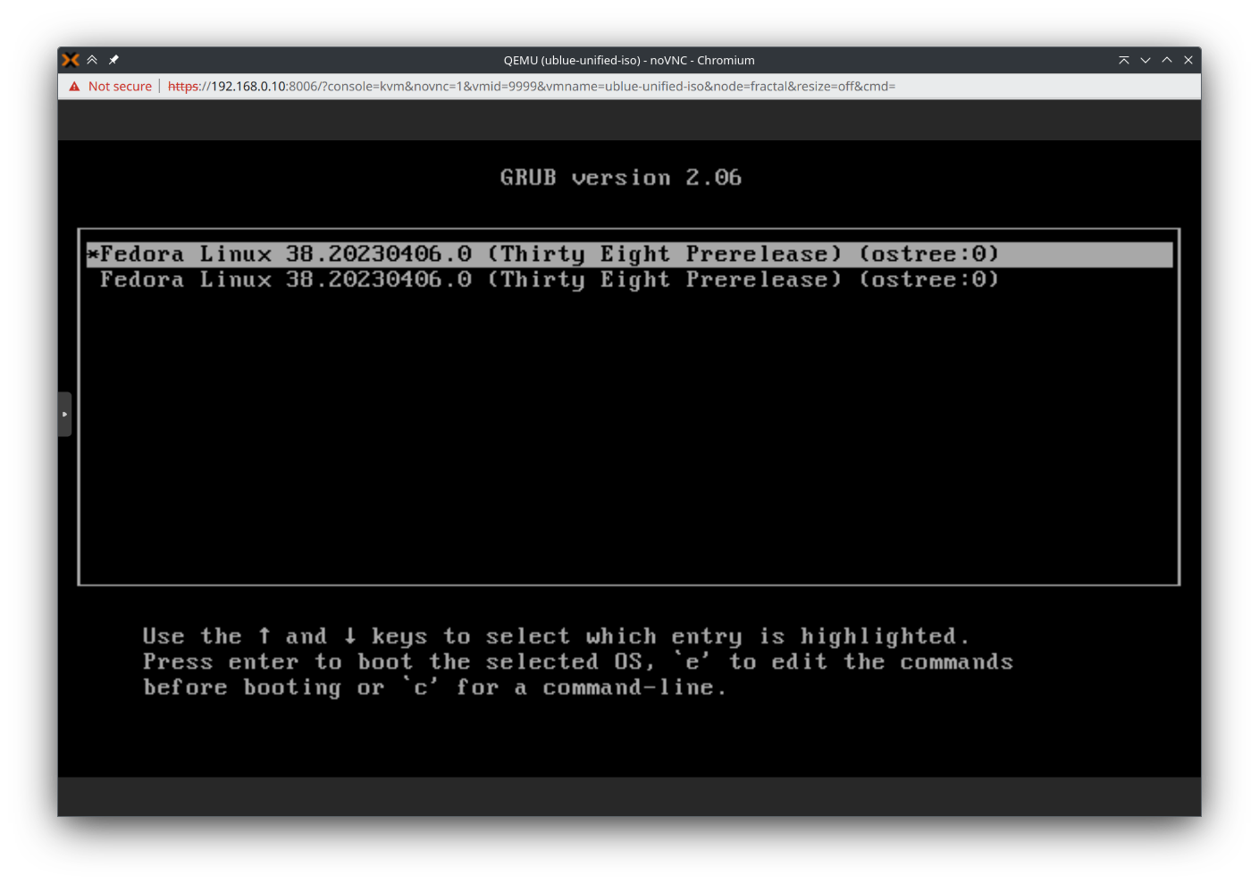Click the red Not secure warning triangle
Screen dimensions: 1259x884
click(73, 86)
